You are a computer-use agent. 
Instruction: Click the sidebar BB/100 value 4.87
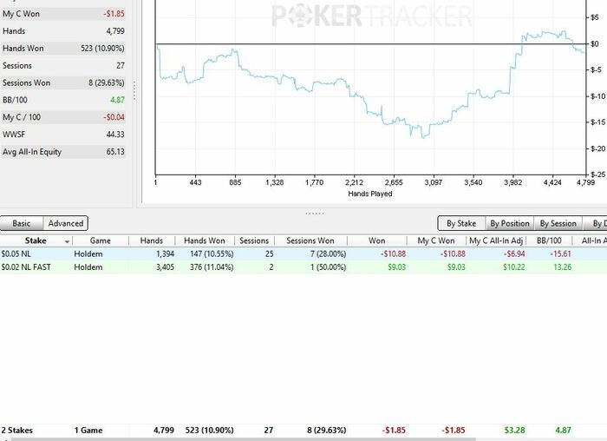click(117, 100)
